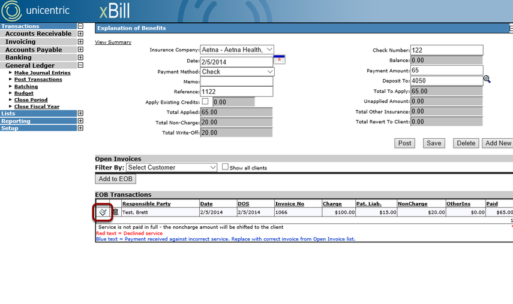
Task: Click into the Memo field
Action: coord(236,81)
